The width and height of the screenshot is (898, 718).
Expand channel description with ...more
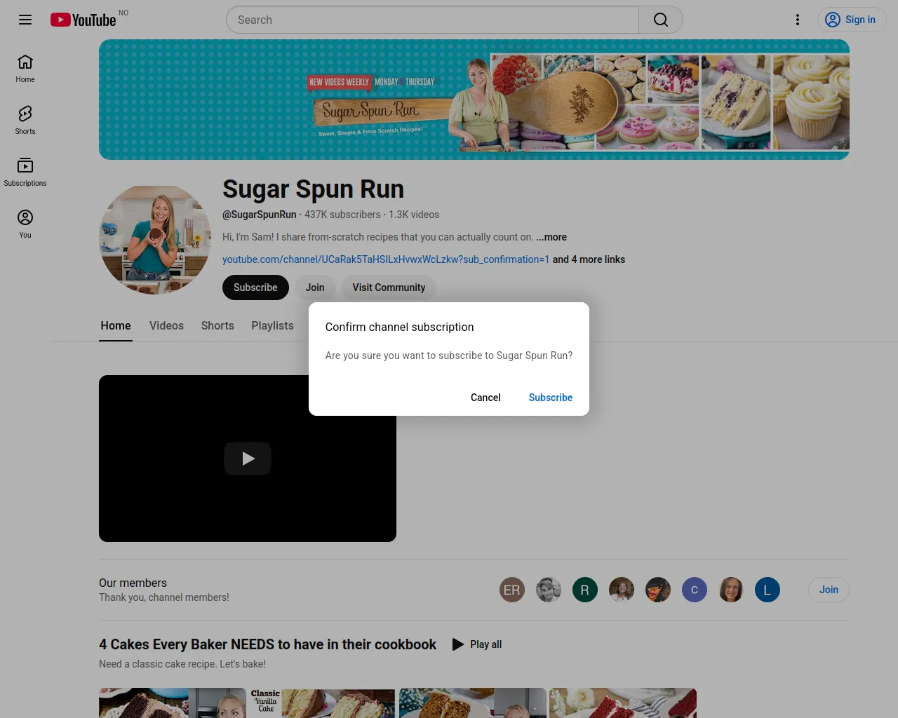point(551,237)
